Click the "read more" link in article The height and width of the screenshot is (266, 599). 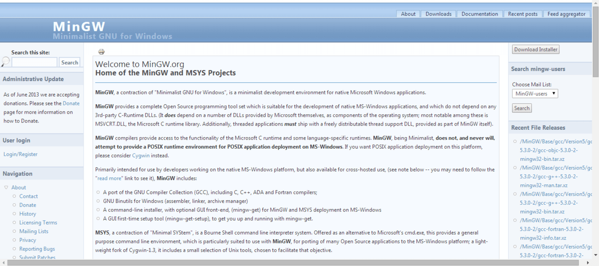click(109, 178)
